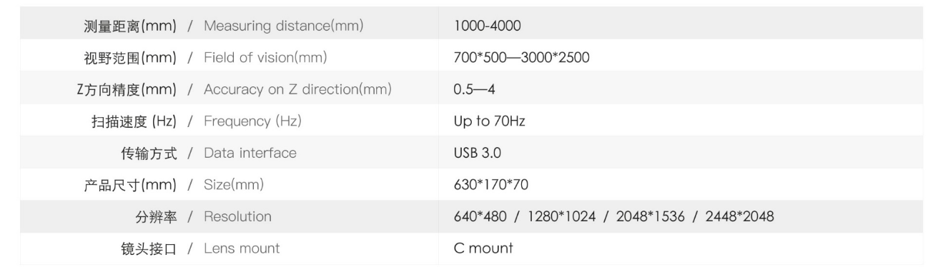The image size is (943, 272).
Task: Click the 700*500—3000*2500 field value
Action: tap(521, 58)
